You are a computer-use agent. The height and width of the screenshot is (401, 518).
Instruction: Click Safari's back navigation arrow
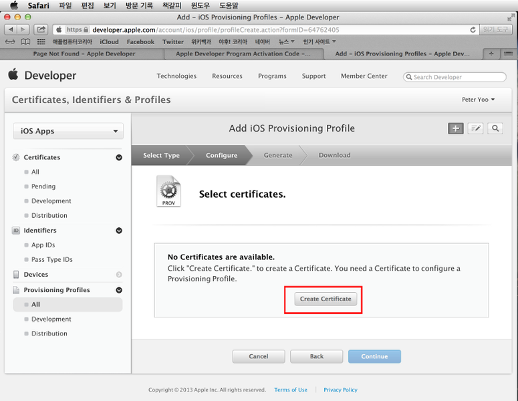[11, 29]
